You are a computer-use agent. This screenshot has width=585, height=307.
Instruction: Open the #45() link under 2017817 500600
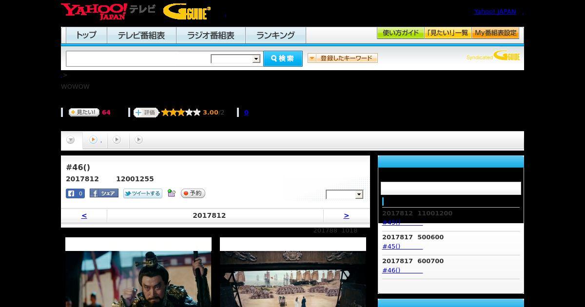point(402,247)
